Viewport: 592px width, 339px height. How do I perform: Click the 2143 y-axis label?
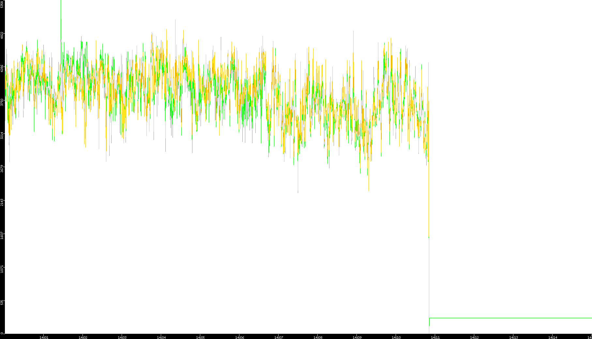pyautogui.click(x=2, y=202)
